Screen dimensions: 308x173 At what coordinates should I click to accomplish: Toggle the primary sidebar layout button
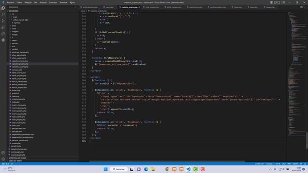(271, 2)
